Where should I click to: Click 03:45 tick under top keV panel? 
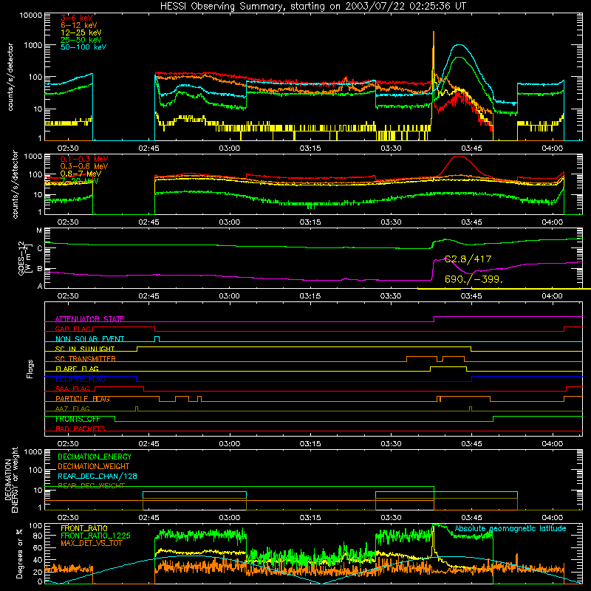tap(471, 148)
